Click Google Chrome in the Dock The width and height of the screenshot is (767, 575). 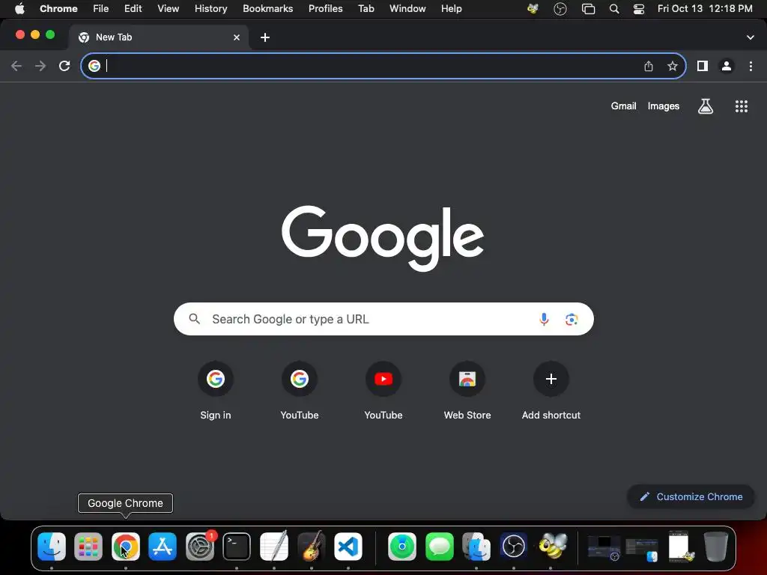[126, 546]
